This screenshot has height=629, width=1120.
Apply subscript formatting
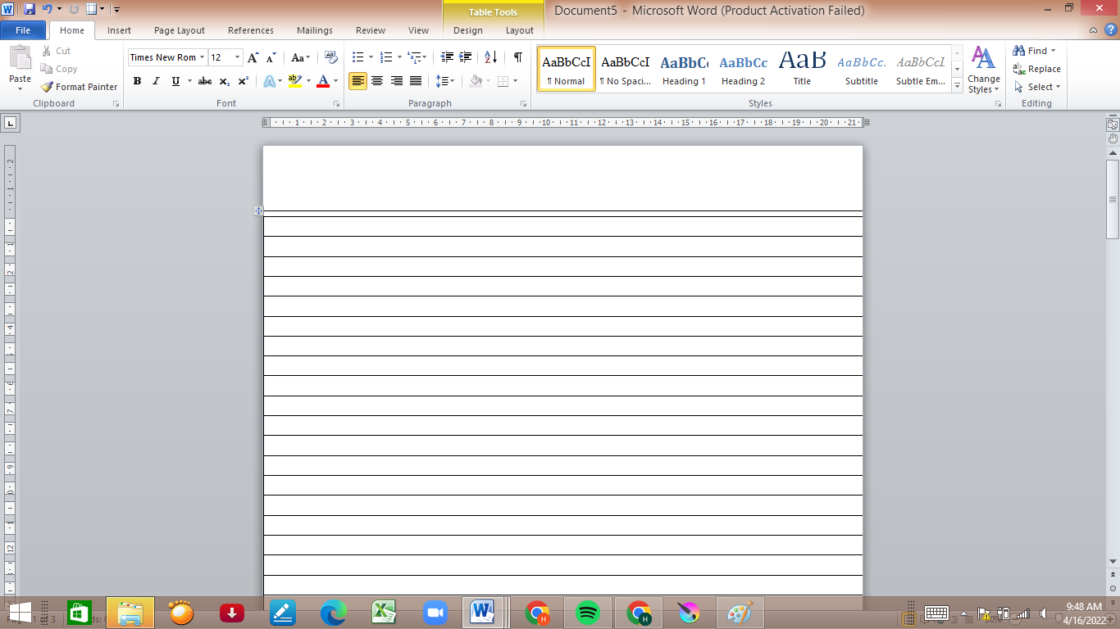tap(224, 81)
